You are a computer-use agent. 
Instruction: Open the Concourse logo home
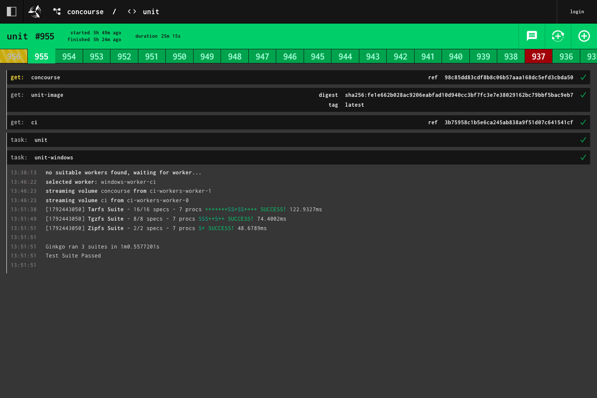point(35,12)
